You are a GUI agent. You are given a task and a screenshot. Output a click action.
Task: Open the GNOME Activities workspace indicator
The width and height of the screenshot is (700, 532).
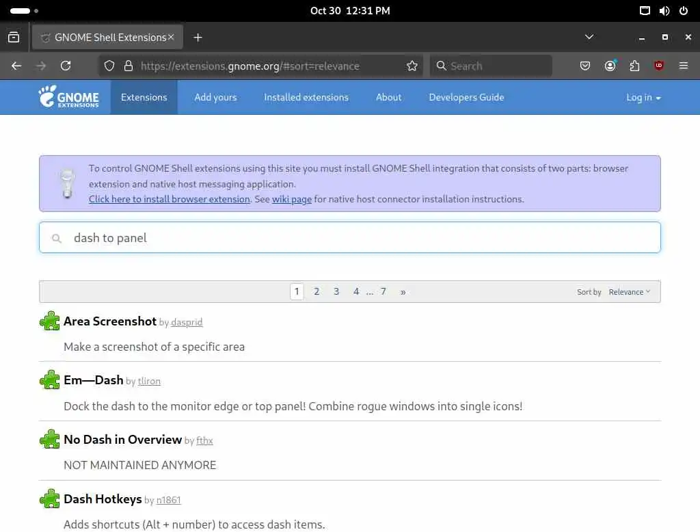pos(24,11)
